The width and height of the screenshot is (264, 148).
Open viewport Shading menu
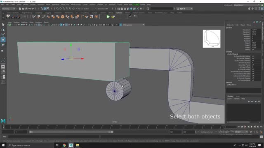[16, 22]
